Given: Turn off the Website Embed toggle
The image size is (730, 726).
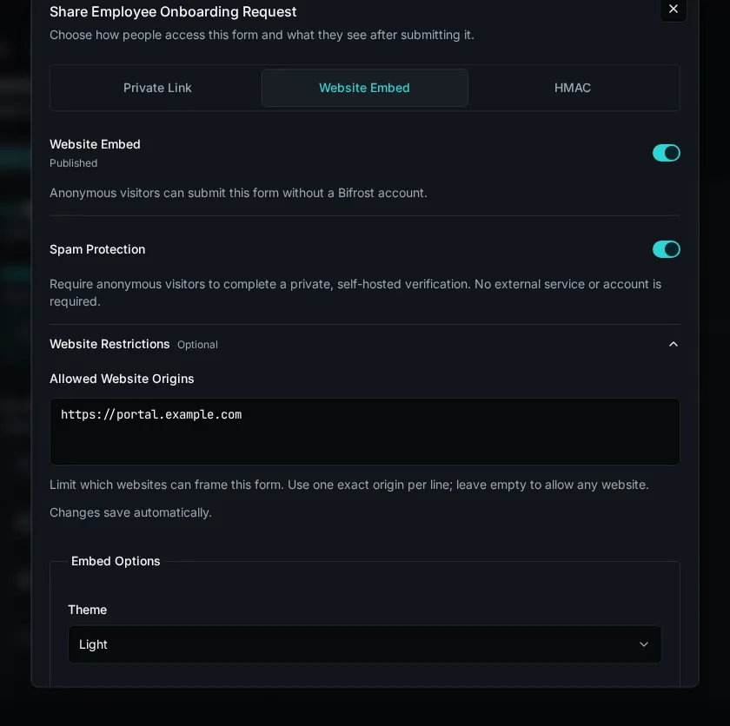Looking at the screenshot, I should 667,153.
